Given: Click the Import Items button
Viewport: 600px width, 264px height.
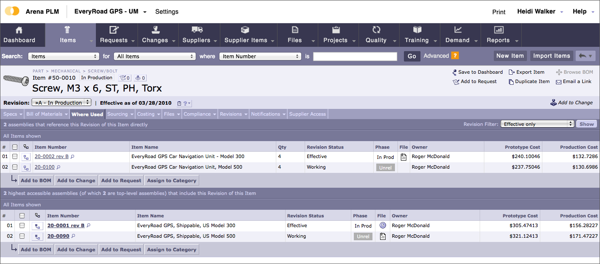Looking at the screenshot, I should tap(551, 56).
